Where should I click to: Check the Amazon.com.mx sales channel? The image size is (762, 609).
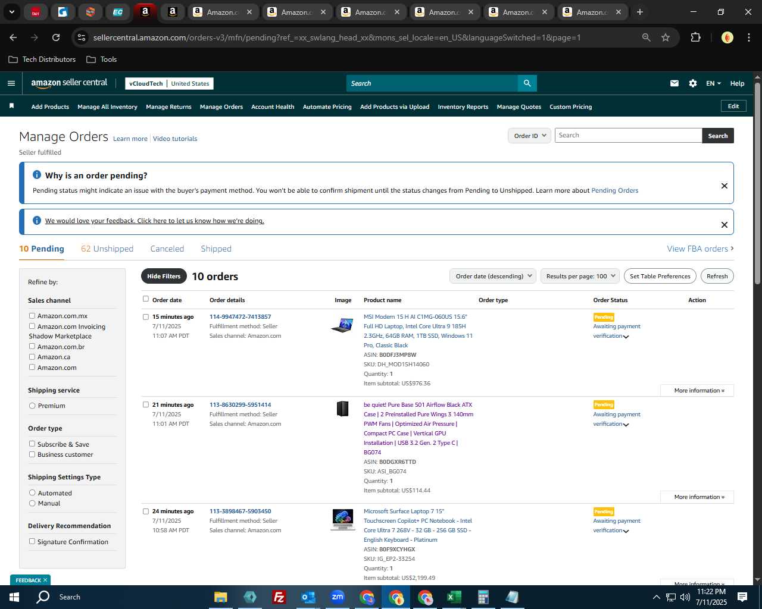pyautogui.click(x=32, y=316)
